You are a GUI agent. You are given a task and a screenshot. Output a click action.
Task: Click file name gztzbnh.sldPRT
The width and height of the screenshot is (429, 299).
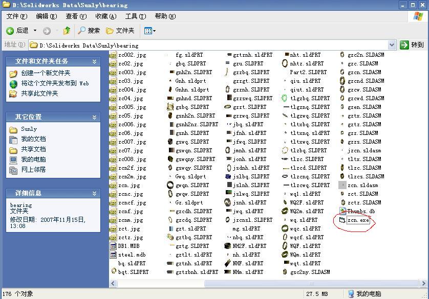(197, 272)
